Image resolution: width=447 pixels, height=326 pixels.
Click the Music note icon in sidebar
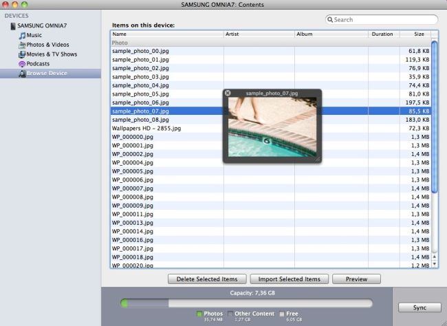point(22,35)
